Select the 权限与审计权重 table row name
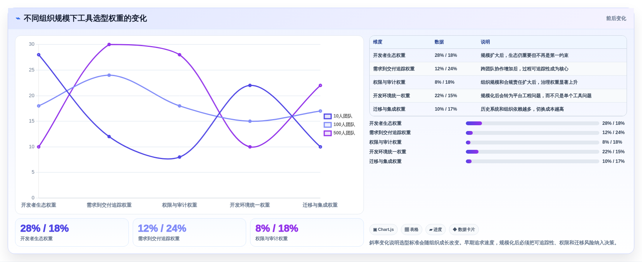The width and height of the screenshot is (642, 262). [389, 82]
